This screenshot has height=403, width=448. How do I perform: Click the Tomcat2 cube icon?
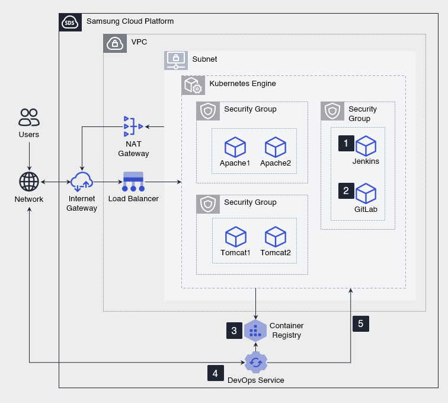[x=276, y=237]
